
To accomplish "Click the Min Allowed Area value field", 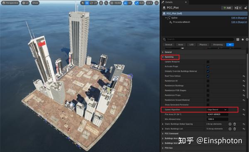I will click(217, 119).
